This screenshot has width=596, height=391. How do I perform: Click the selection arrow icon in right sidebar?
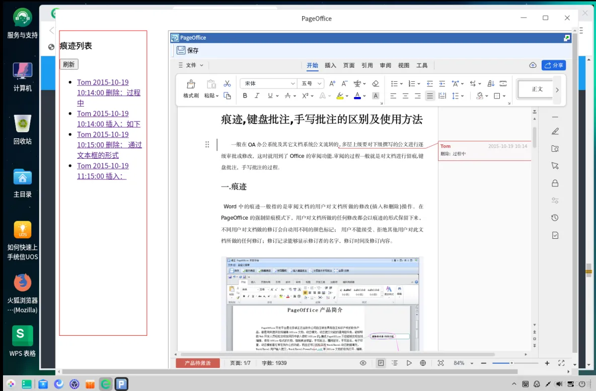click(x=555, y=166)
